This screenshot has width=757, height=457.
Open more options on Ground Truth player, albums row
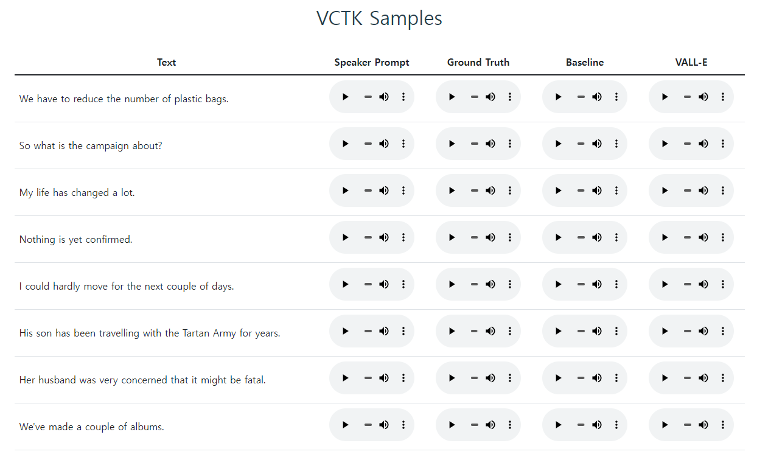point(510,425)
